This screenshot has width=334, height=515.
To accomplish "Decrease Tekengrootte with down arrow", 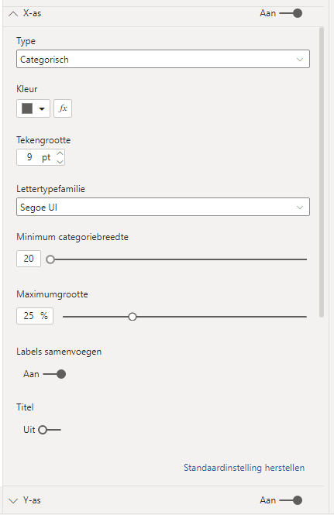I will (60, 161).
